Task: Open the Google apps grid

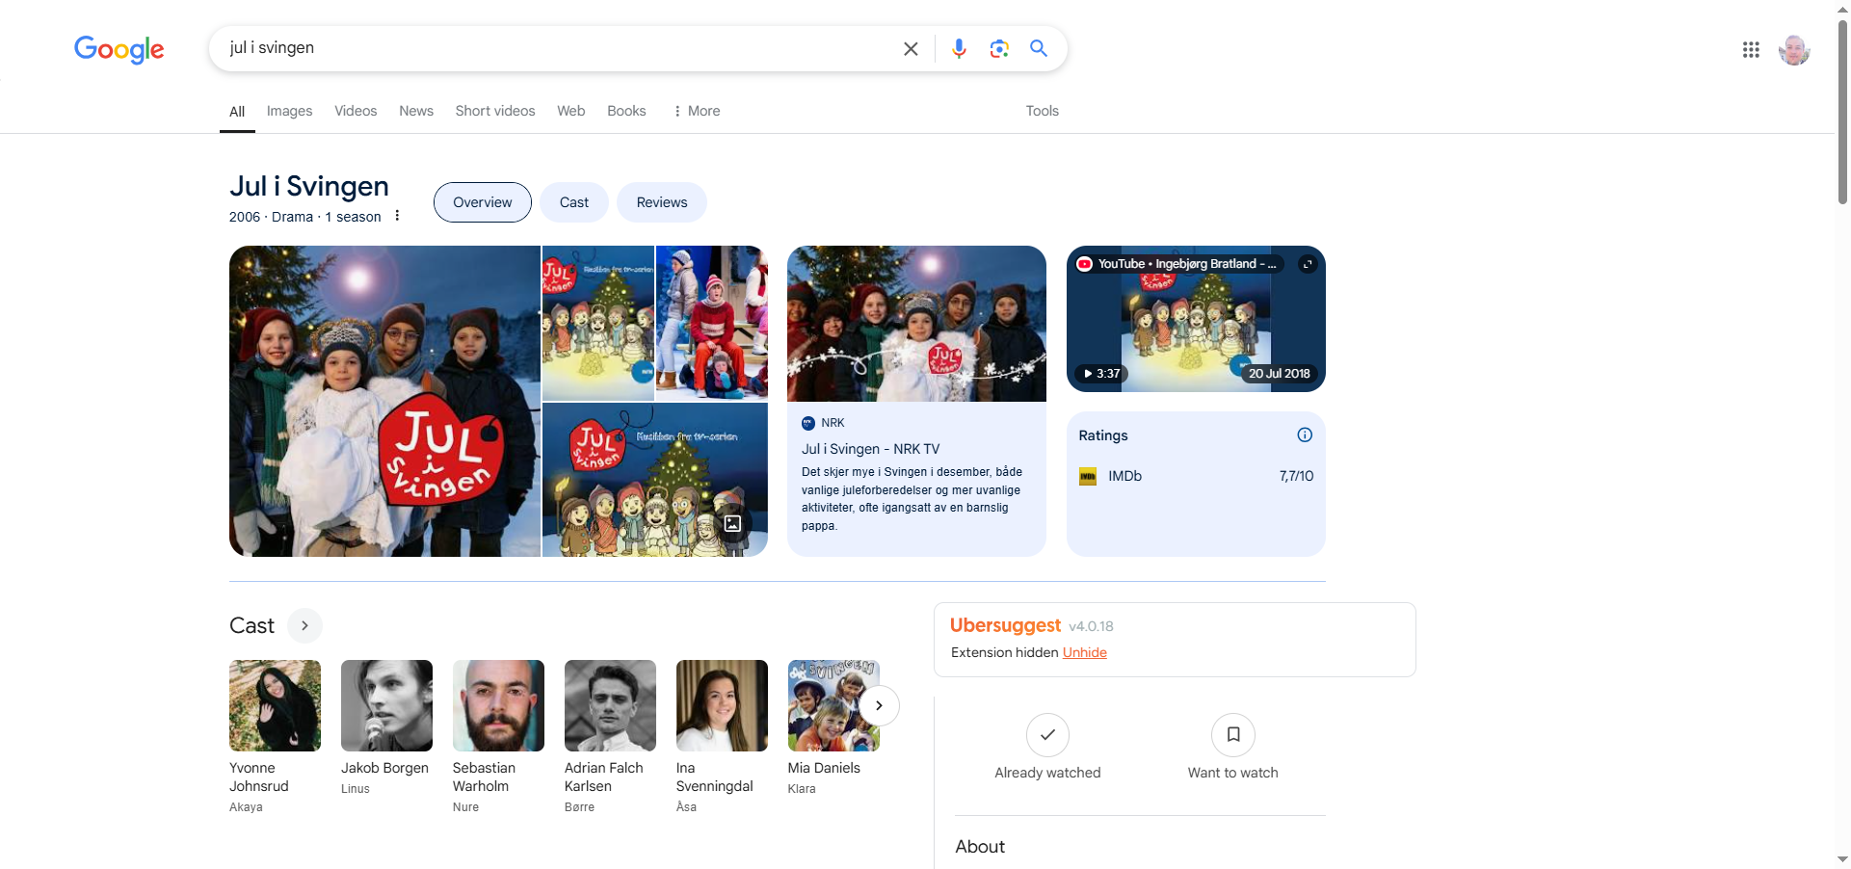Action: [x=1750, y=50]
